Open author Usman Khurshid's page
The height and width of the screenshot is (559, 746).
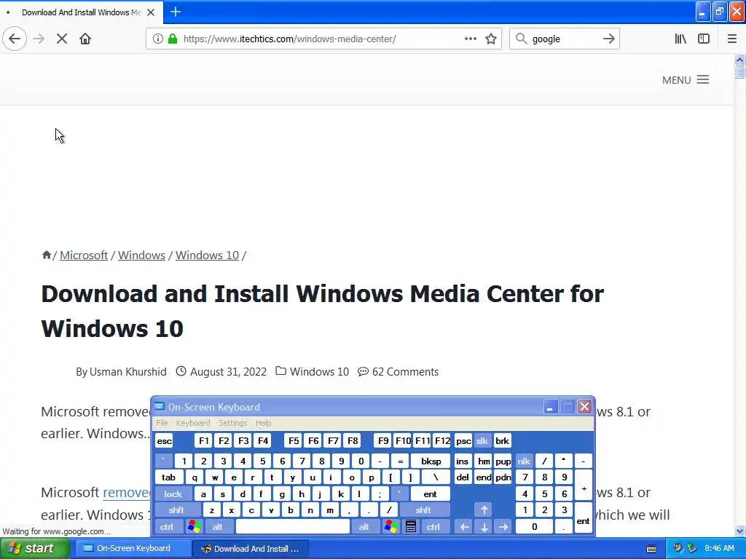[128, 372]
